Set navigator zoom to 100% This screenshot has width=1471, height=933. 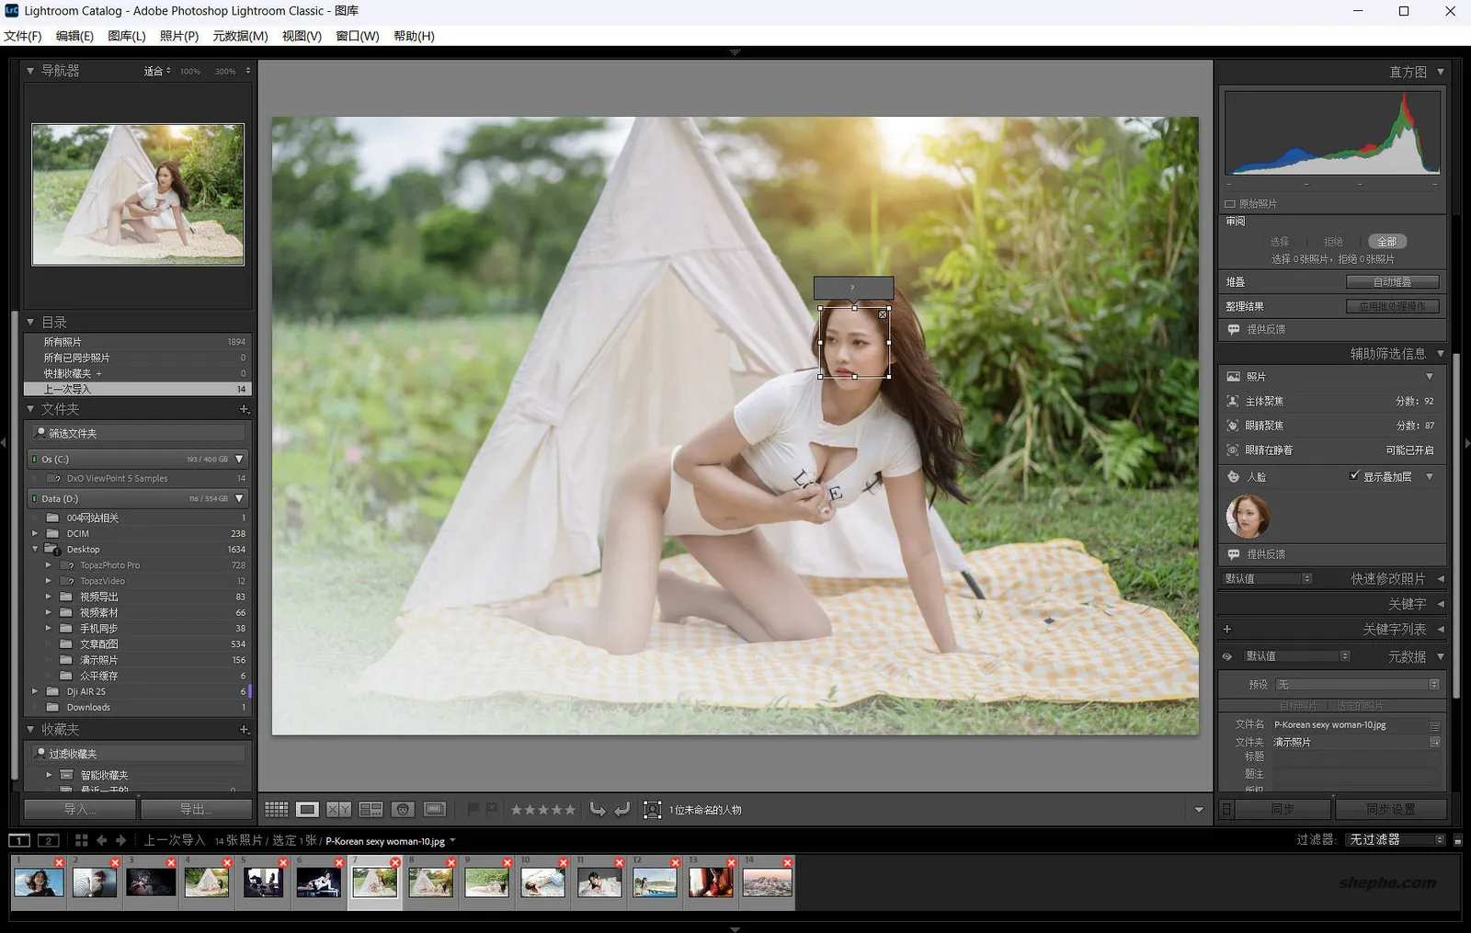(x=190, y=71)
